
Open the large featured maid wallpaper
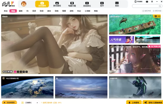[x=54, y=44]
